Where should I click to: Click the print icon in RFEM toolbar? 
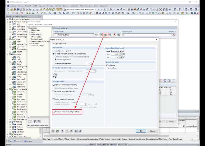point(27,9)
